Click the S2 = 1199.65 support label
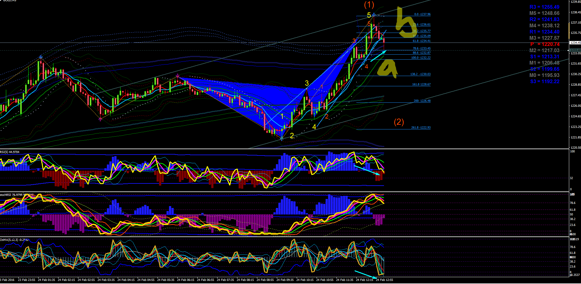Screen dimensions: 581x284 [x=545, y=69]
